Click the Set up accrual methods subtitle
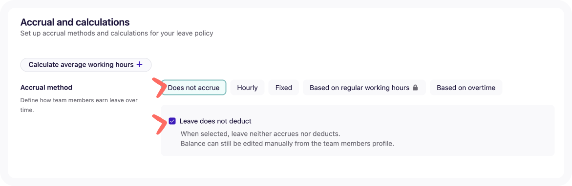This screenshot has height=186, width=572. [x=117, y=34]
